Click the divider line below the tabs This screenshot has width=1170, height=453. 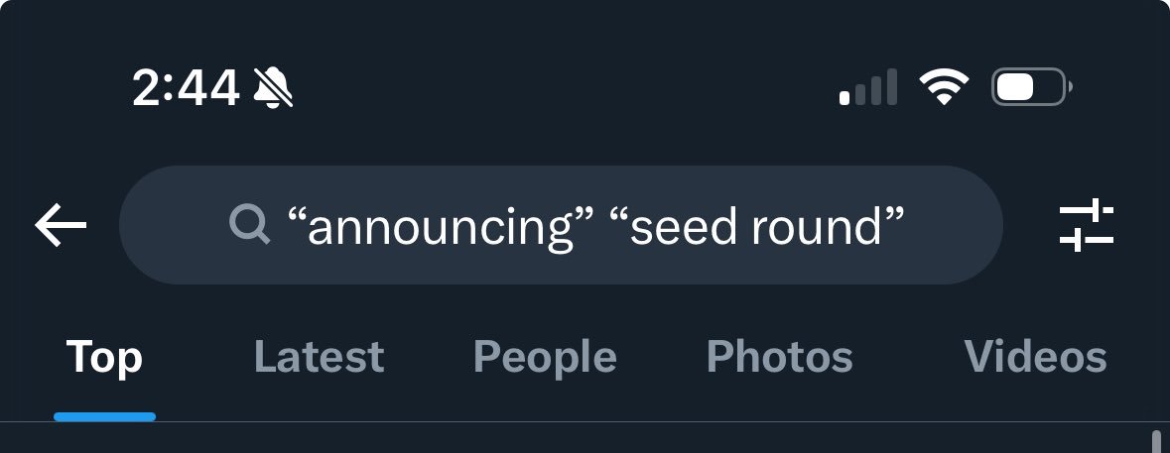[x=585, y=422]
